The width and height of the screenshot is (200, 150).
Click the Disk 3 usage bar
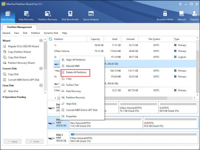click(134, 134)
